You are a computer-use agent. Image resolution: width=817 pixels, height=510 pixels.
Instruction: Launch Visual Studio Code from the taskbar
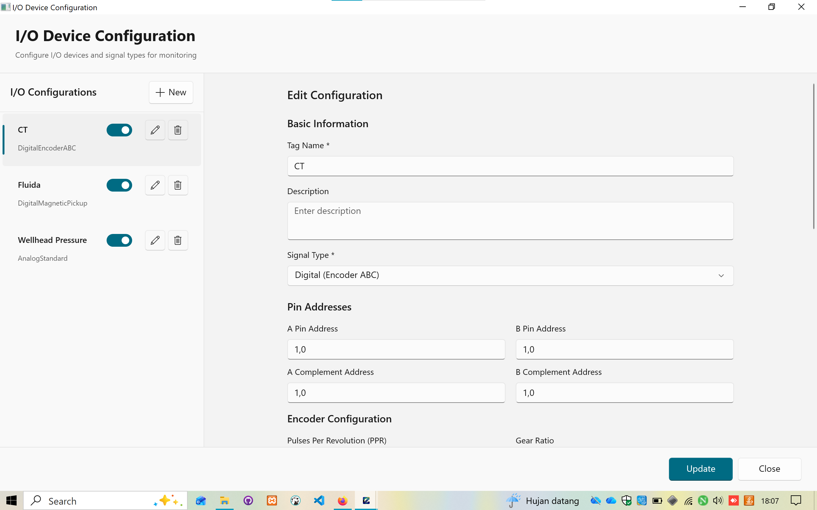pos(319,500)
